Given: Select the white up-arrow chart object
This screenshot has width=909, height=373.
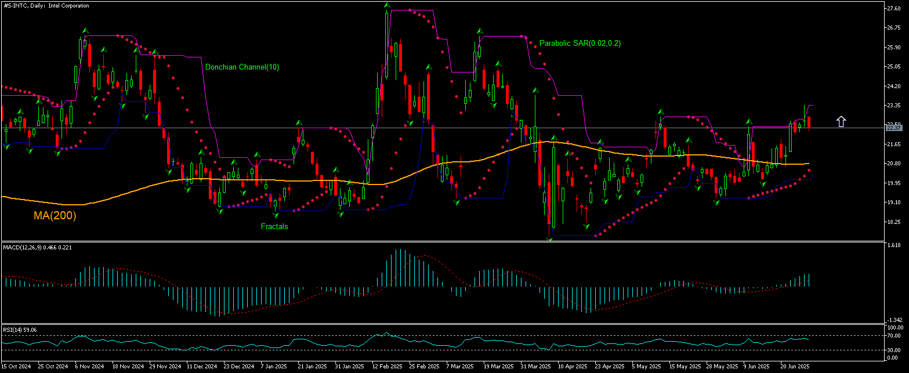Looking at the screenshot, I should [841, 121].
